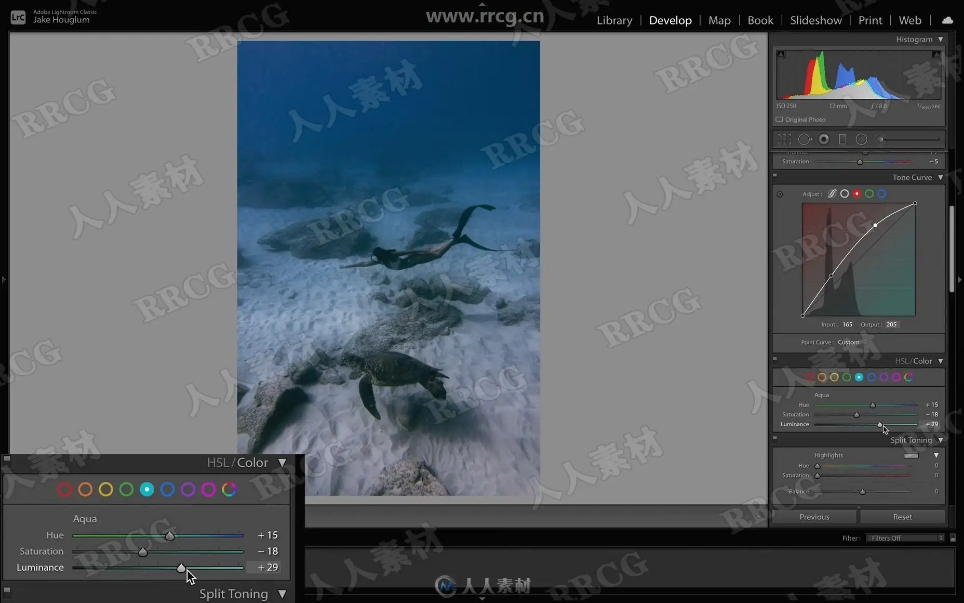
Task: Select the Red Eye Correction tool
Action: coord(824,139)
